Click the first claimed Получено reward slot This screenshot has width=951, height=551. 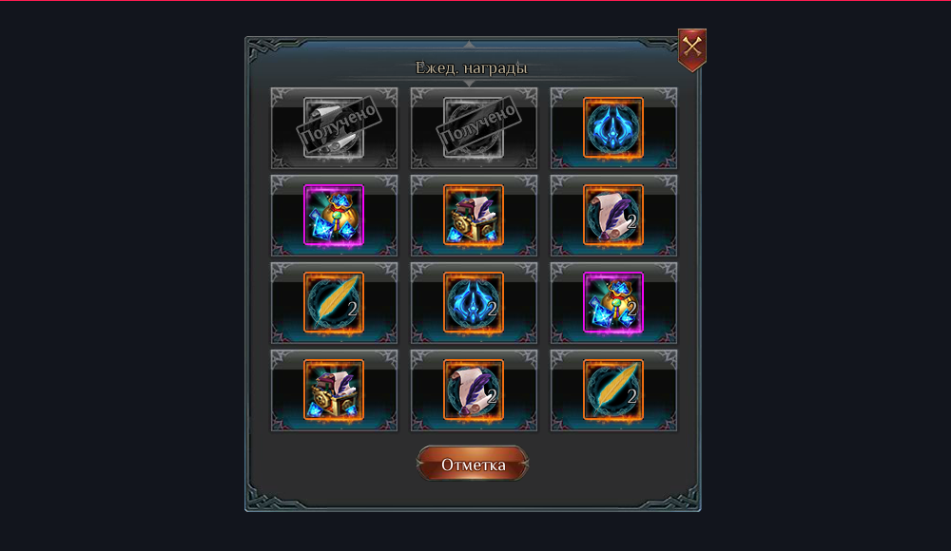[x=334, y=127]
